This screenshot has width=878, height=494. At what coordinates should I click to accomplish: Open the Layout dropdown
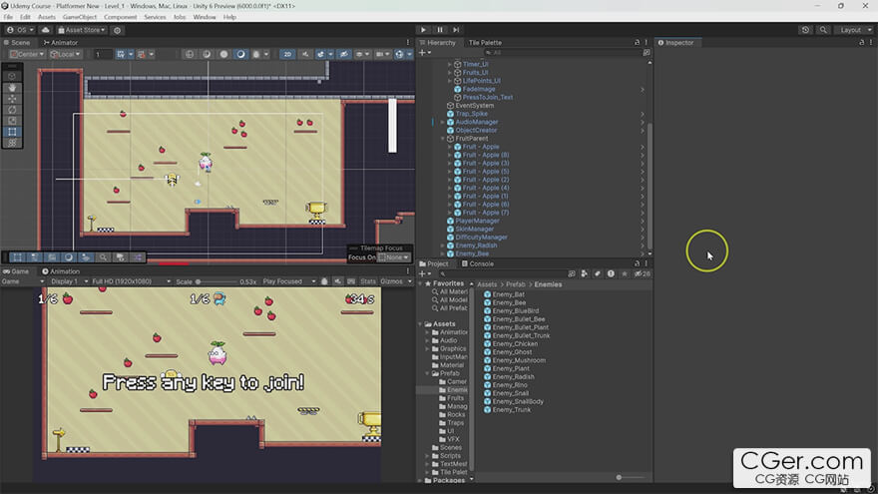pyautogui.click(x=855, y=30)
